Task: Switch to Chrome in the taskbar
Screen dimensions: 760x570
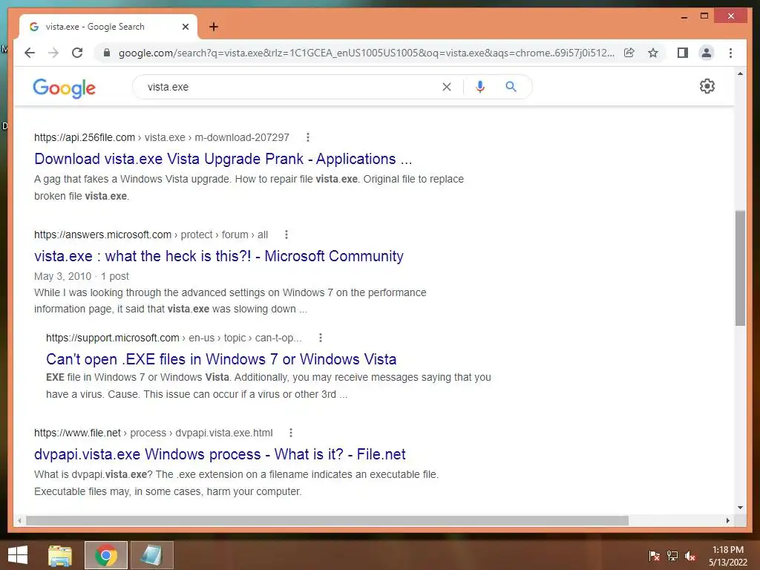Action: pos(106,555)
